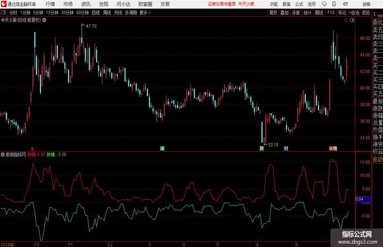Open the 财富圈 menu
383x247 pixels.
(x=145, y=4)
